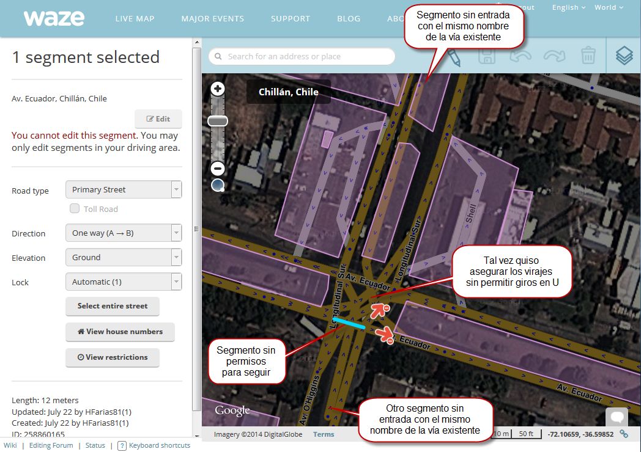Open the MAJOR EVENTS menu item
This screenshot has height=452, width=641.
(213, 19)
